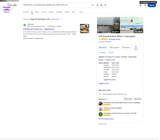Click View all Google reviews
Viewport: 160px width, 140px height.
point(106,119)
